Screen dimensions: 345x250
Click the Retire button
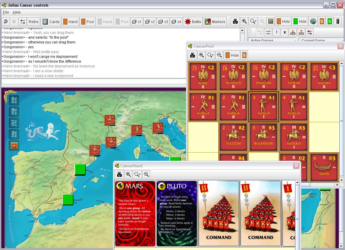[34, 22]
